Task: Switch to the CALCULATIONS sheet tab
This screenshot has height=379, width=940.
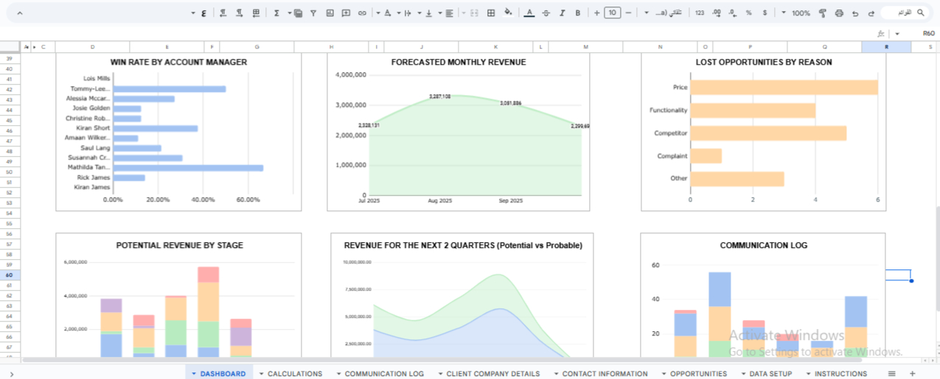Action: tap(295, 374)
